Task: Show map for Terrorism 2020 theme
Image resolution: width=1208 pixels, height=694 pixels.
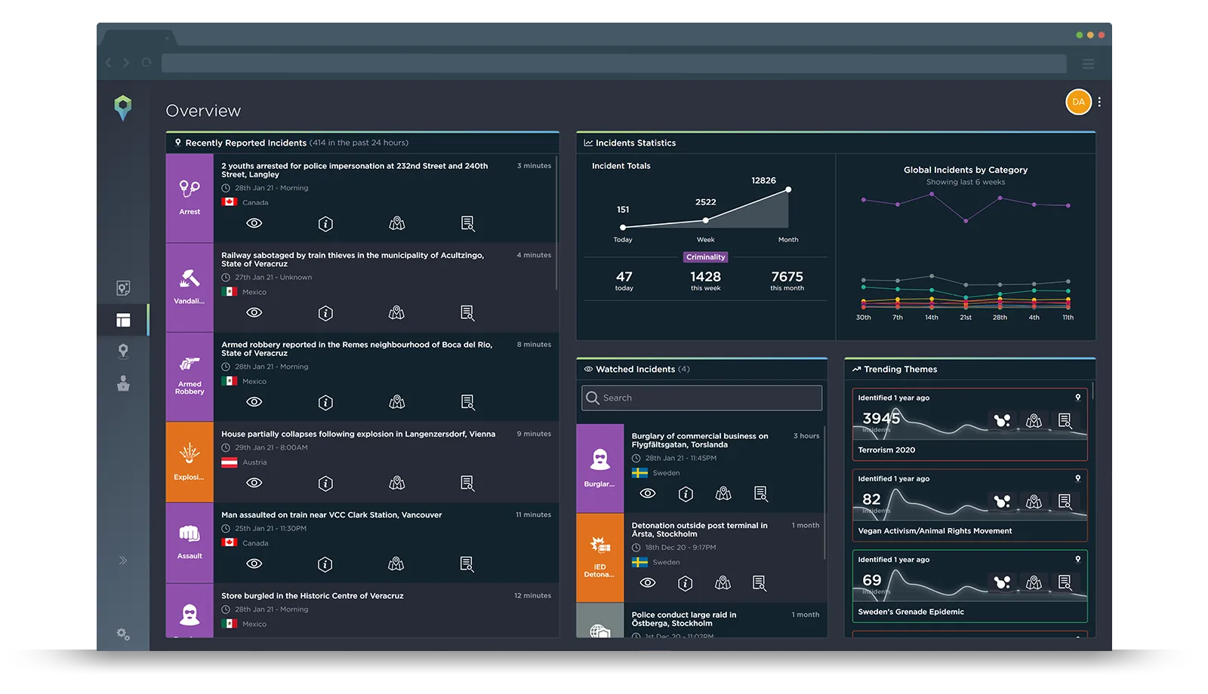Action: [1034, 420]
